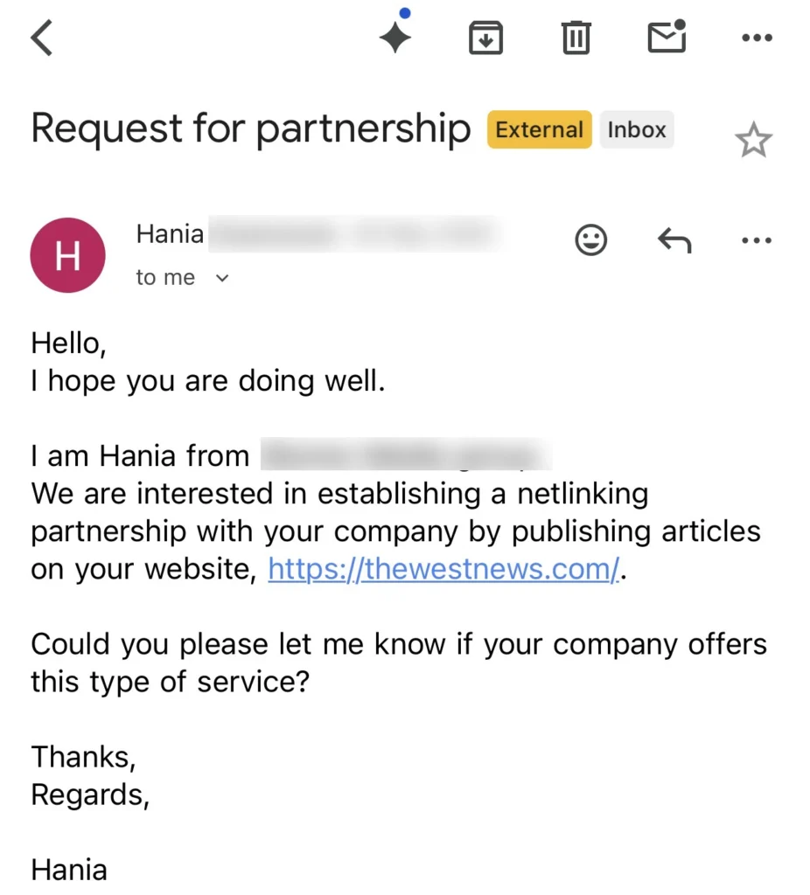The width and height of the screenshot is (810, 895).
Task: Delete the email with trash icon
Action: 576,38
